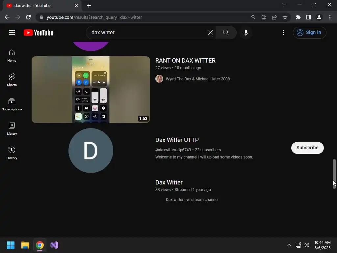Click '@daxwitteruttp6749 • 22 subscribers' text

188,150
